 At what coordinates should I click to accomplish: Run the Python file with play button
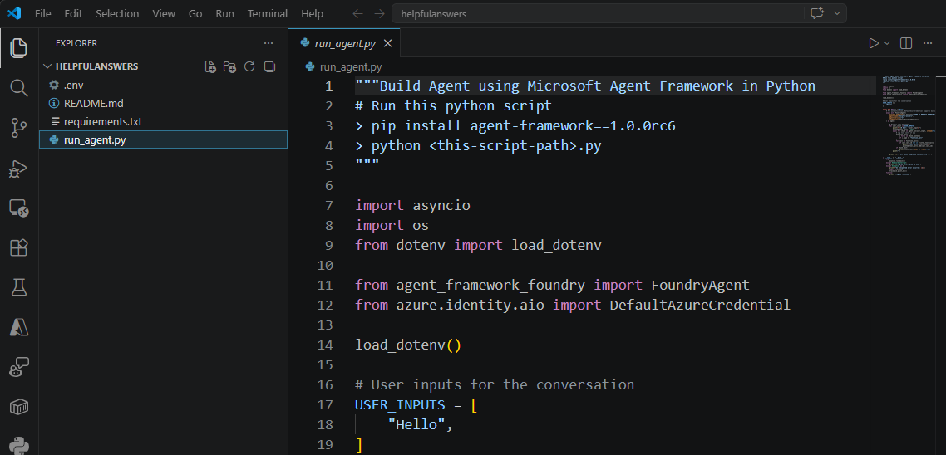873,43
